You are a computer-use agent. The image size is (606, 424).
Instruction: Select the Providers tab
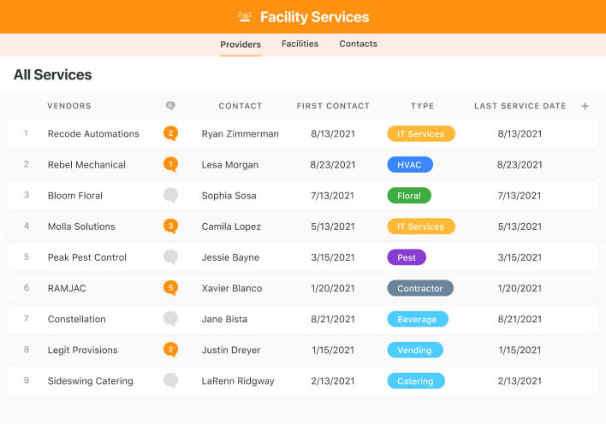pos(241,44)
